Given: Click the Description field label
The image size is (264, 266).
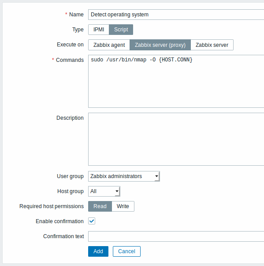Looking at the screenshot, I should 70,118.
